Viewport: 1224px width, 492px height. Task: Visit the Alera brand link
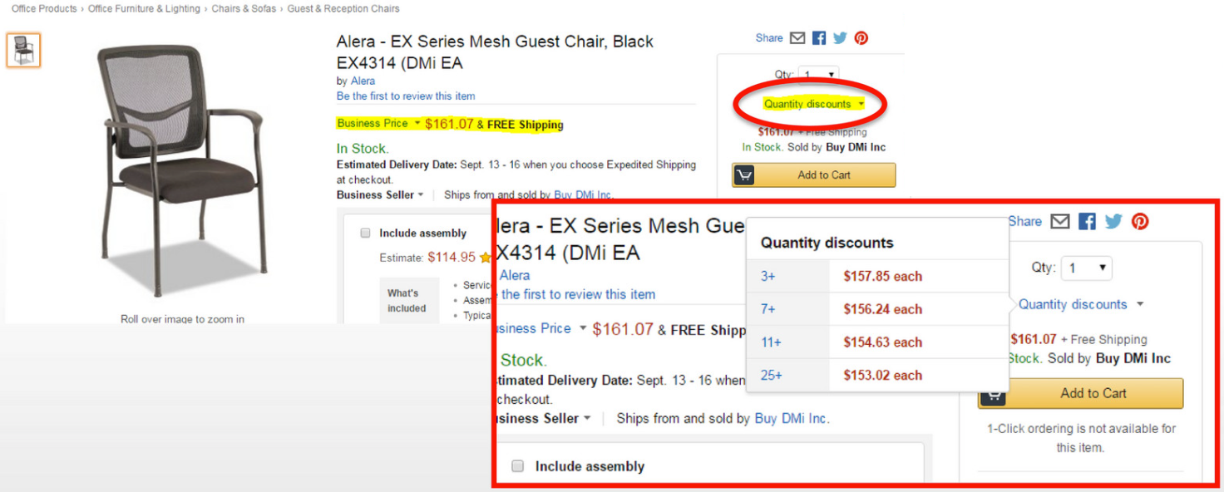point(363,81)
